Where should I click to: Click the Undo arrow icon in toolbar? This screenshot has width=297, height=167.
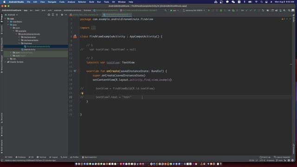tap(263, 10)
